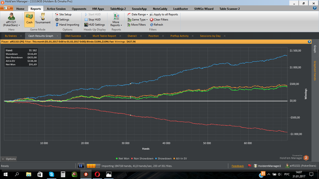
Task: Open the TableNinja 2 ribbon tab
Action: pyautogui.click(x=118, y=9)
